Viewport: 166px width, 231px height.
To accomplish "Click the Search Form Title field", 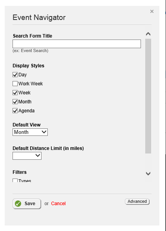I will pos(77,44).
